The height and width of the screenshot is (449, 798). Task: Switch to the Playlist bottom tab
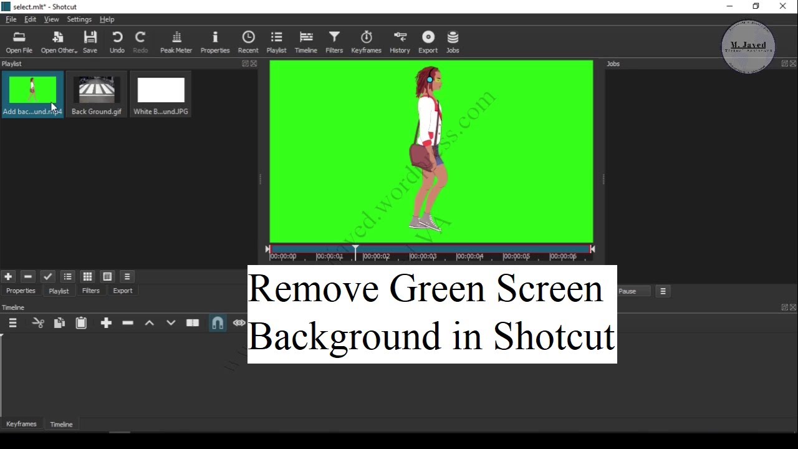[59, 291]
